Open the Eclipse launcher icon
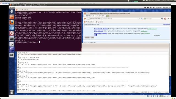 (x=12, y=50)
